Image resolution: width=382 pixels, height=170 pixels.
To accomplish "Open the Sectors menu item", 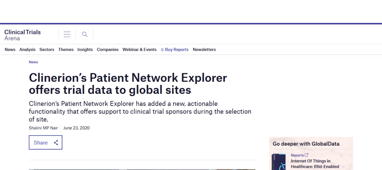I will 47,50.
